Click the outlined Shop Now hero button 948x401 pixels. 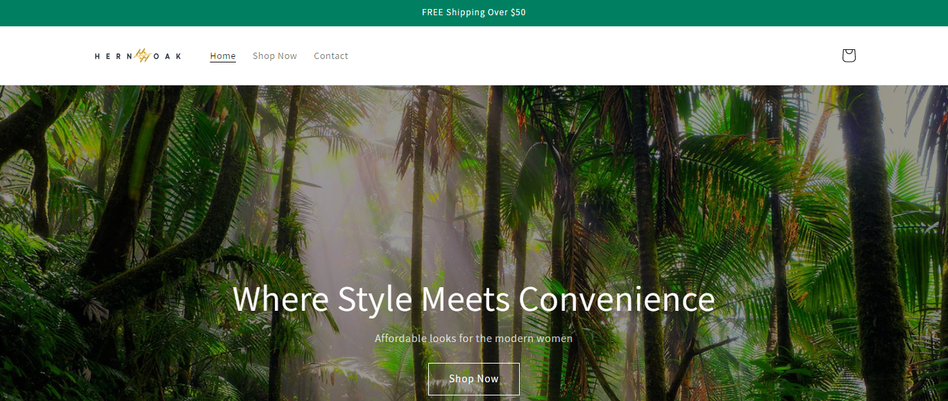pyautogui.click(x=474, y=379)
